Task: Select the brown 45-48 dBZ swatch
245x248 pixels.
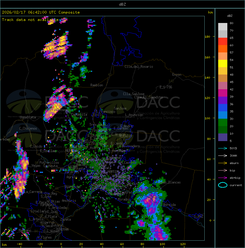Action: coord(223,78)
